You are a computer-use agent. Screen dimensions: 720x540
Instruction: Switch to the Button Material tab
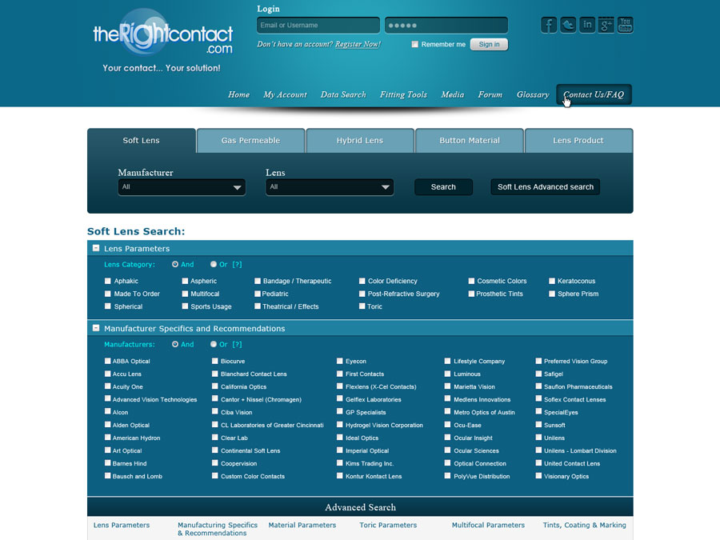coord(470,141)
